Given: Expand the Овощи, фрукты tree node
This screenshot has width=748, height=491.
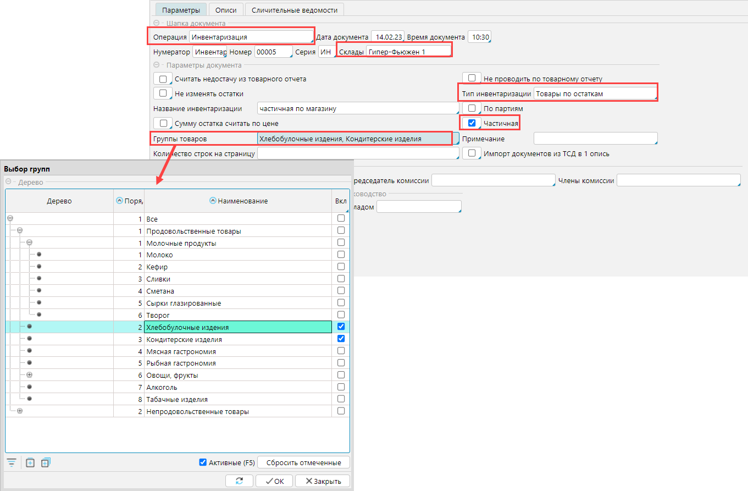Looking at the screenshot, I should (30, 375).
